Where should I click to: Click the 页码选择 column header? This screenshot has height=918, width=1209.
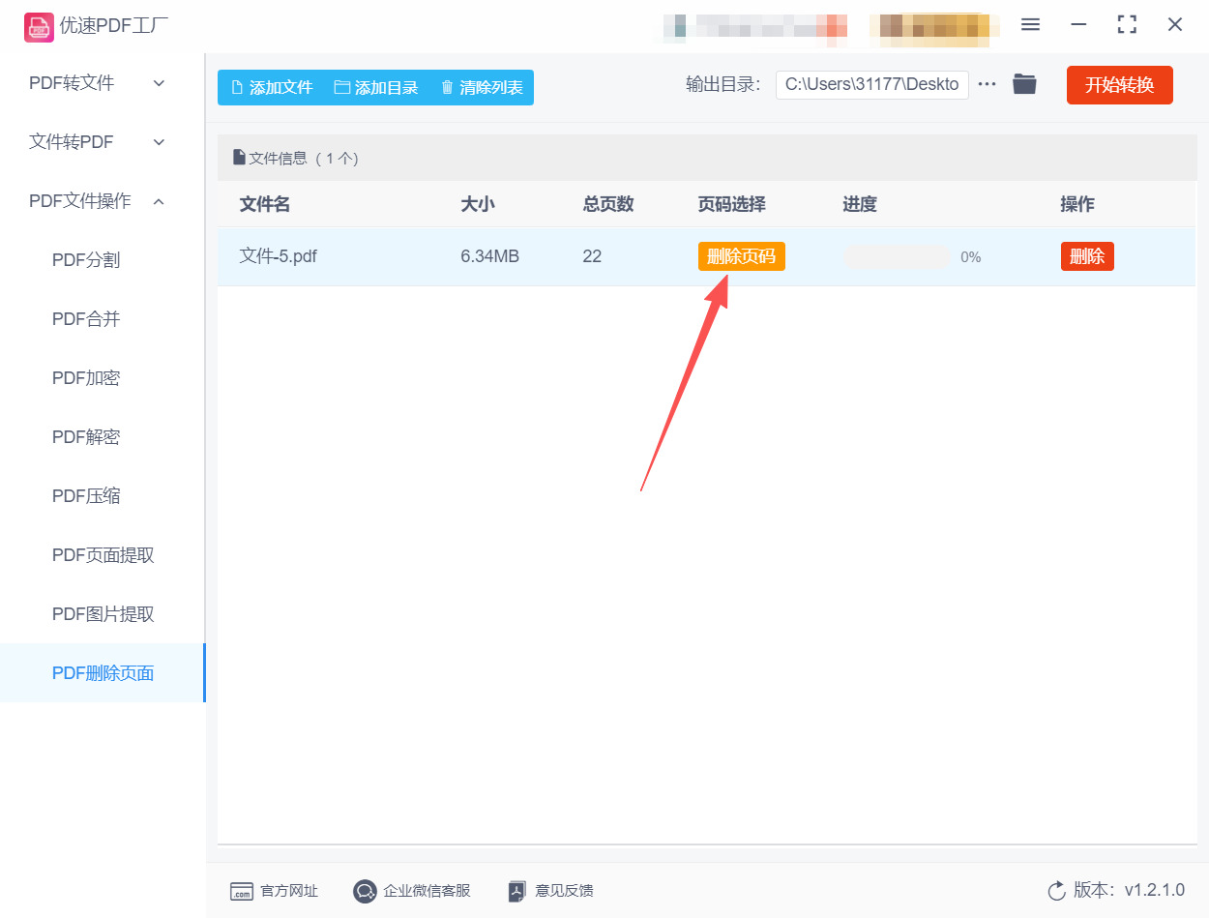click(731, 204)
